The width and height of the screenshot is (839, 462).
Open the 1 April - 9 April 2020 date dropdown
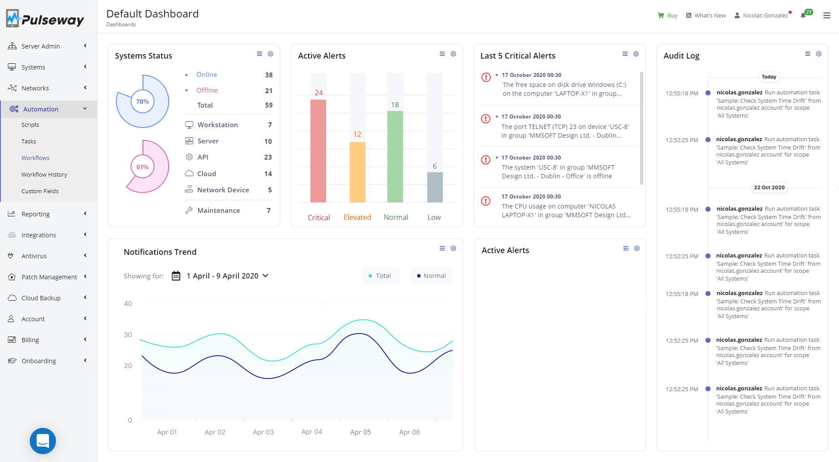pyautogui.click(x=227, y=276)
